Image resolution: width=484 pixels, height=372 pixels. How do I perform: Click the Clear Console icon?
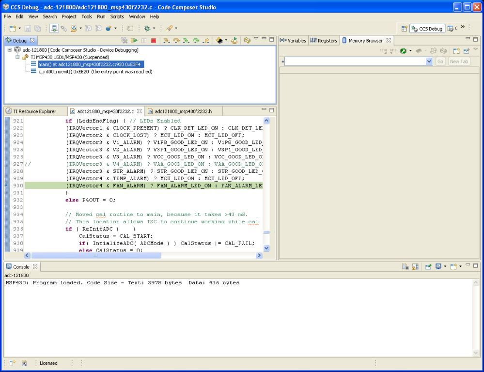pyautogui.click(x=405, y=267)
